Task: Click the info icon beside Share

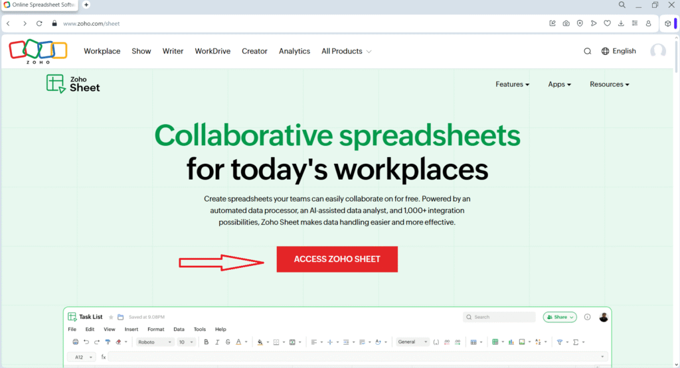Action: coord(587,317)
